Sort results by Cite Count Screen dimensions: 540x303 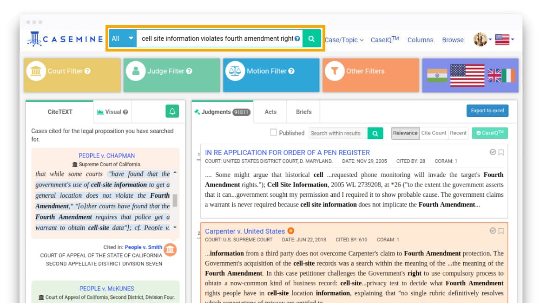pos(433,133)
